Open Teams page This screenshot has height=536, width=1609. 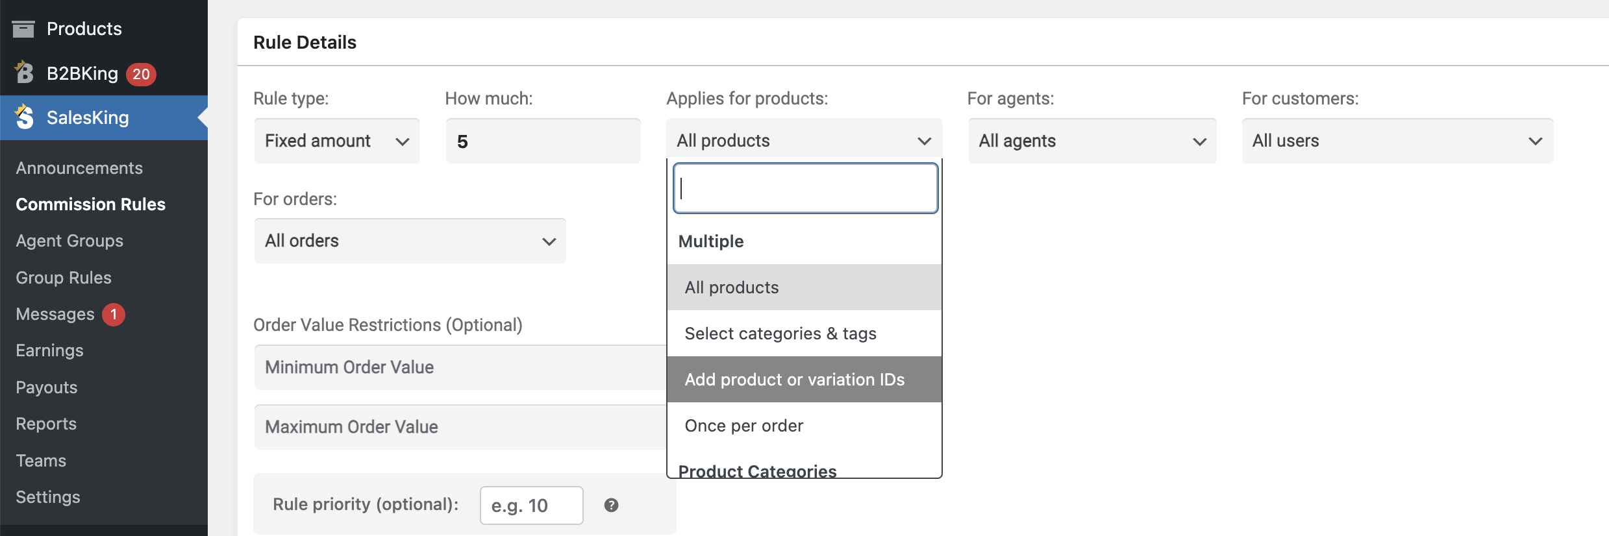click(x=41, y=461)
